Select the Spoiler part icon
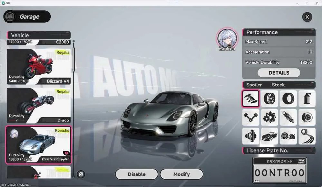 pos(251,99)
